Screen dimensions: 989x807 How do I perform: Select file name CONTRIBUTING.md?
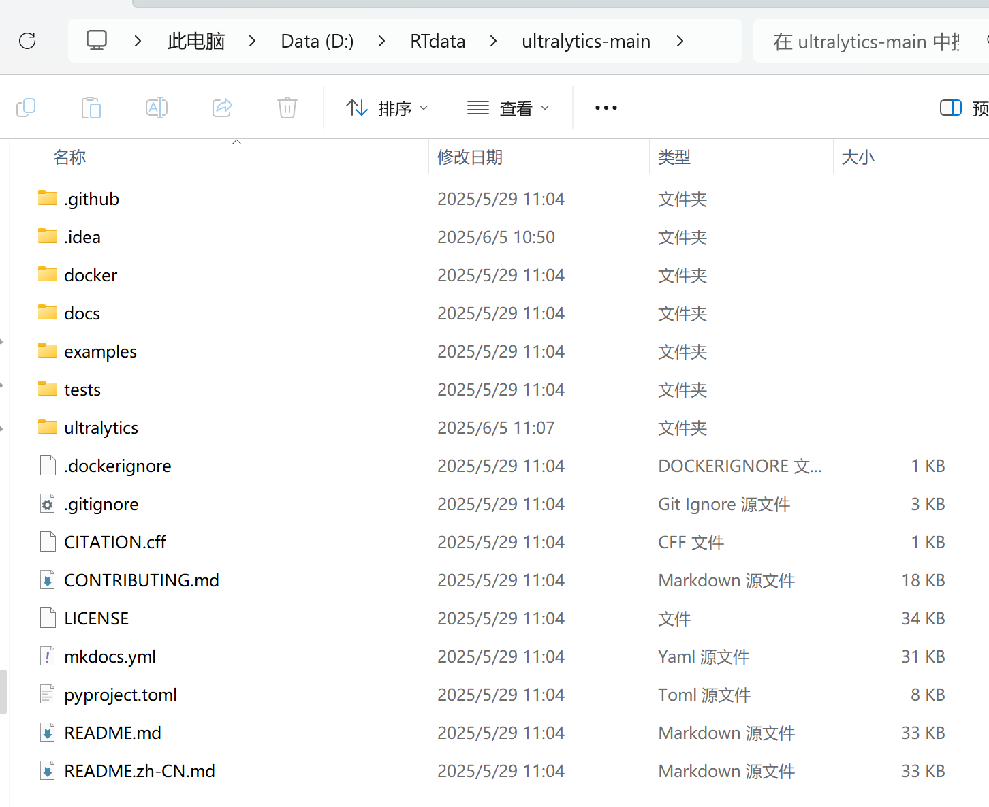click(x=142, y=580)
